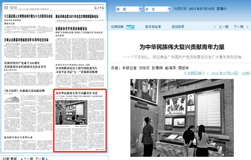The height and width of the screenshot is (160, 251).
Task: Open the dropdown arrow next to 往期回顾 calendar
Action: click(x=133, y=27)
